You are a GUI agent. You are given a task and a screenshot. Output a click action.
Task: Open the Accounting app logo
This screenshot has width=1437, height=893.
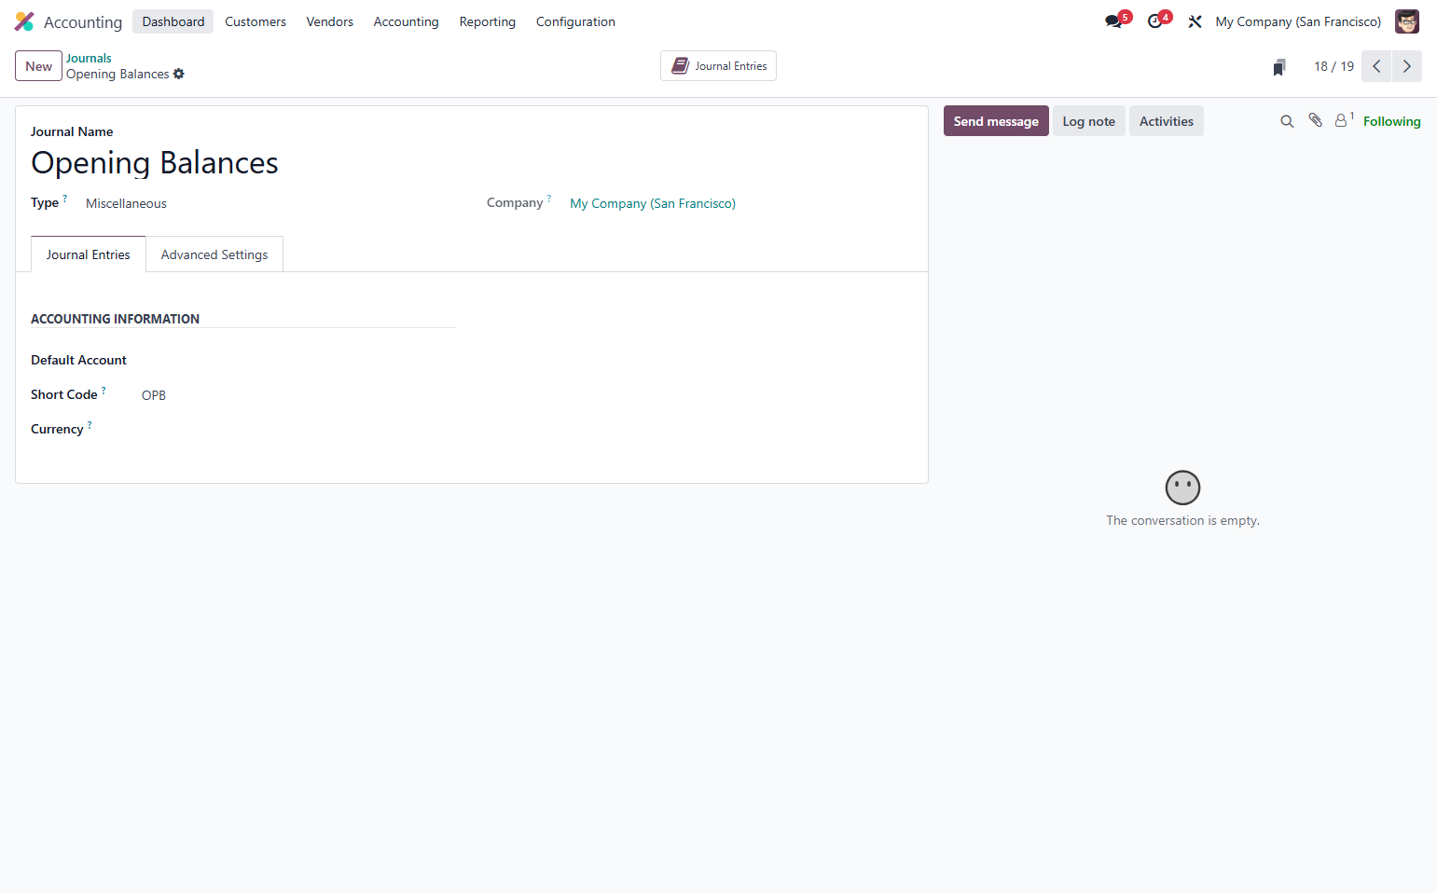[x=24, y=21]
